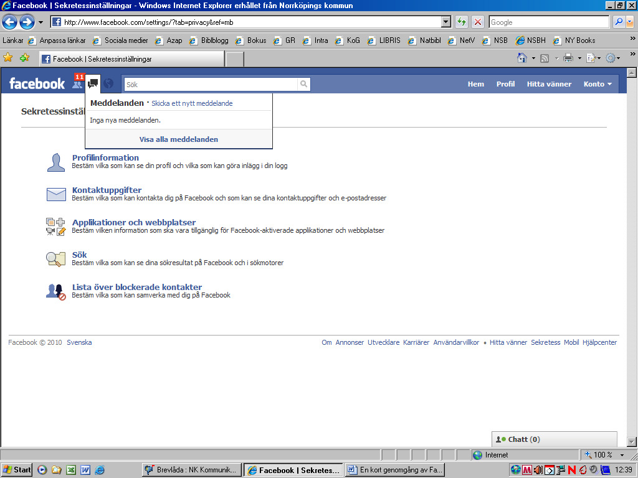Click the Profilinformation silhouette icon
The height and width of the screenshot is (478, 638).
click(x=55, y=162)
